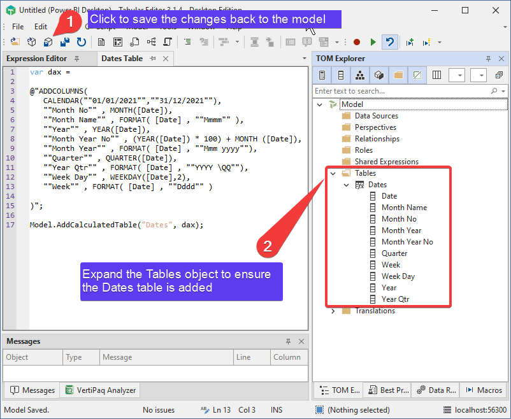Open a new diagram via hierarchy icon

151,41
